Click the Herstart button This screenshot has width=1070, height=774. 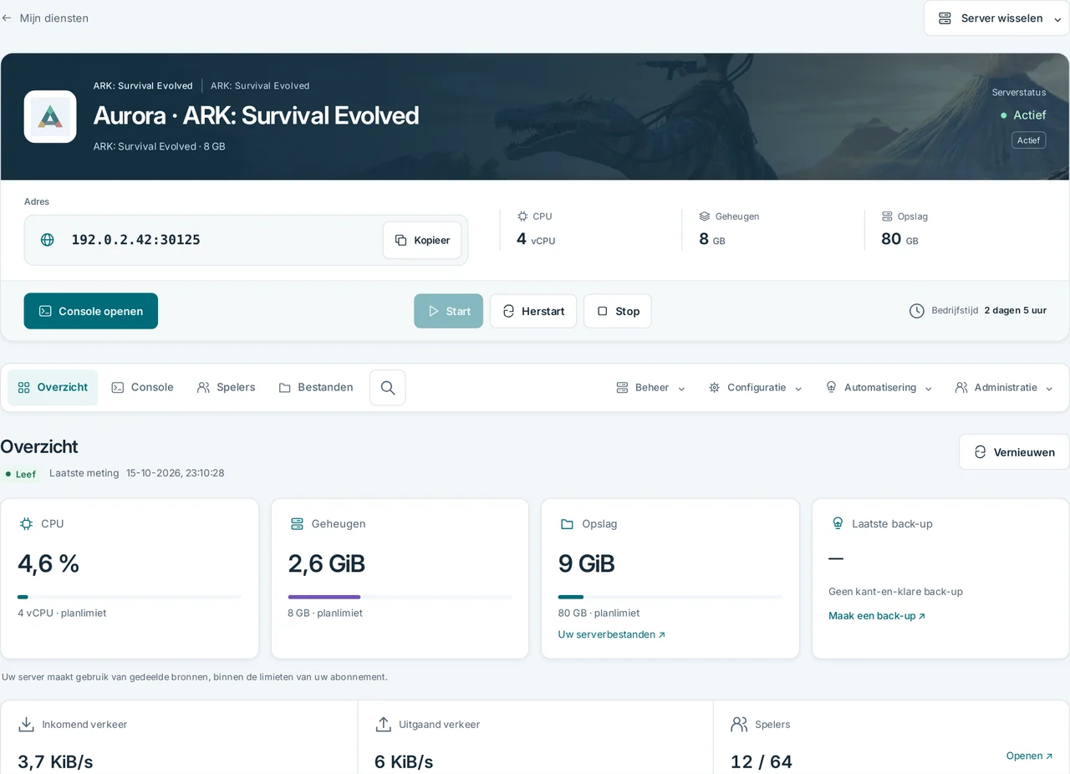click(x=533, y=311)
